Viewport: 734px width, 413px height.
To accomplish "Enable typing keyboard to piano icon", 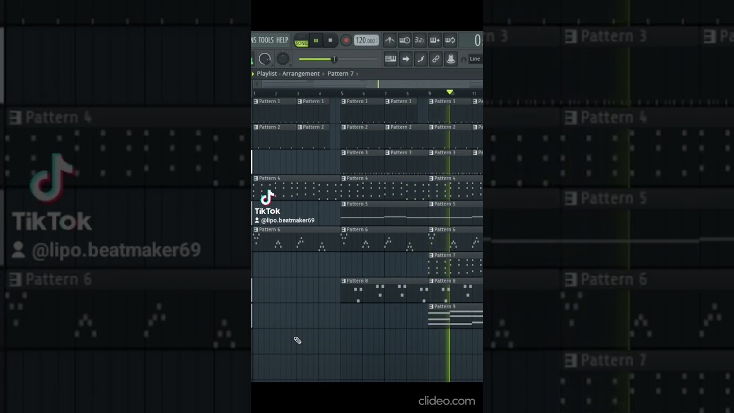I will point(391,59).
